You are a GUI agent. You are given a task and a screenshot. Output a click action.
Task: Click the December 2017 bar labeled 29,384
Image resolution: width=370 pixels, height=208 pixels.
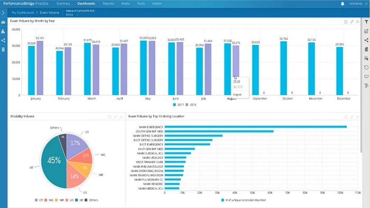coord(339,71)
